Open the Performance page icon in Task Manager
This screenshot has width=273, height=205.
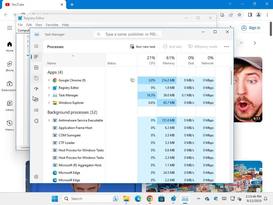click(36, 68)
